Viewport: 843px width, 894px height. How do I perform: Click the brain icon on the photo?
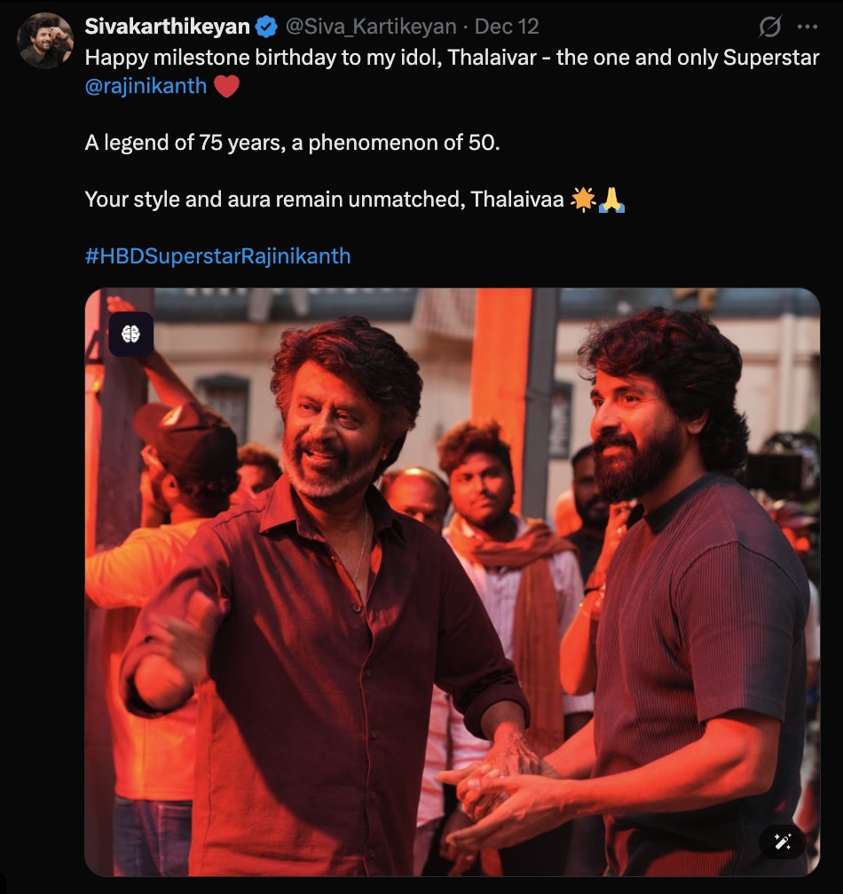coord(131,334)
